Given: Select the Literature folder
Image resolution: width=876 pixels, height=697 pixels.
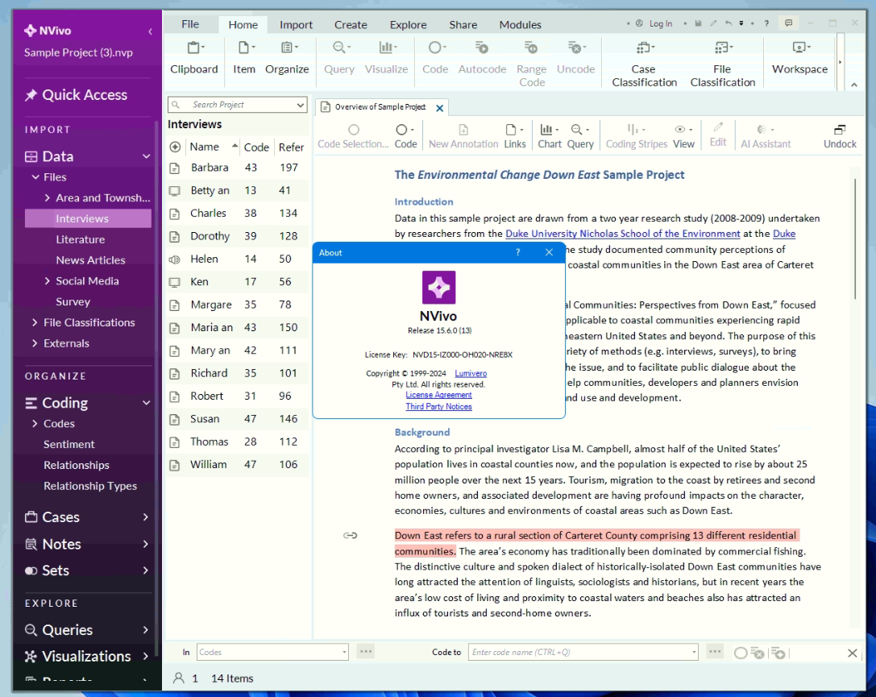Looking at the screenshot, I should (x=81, y=239).
